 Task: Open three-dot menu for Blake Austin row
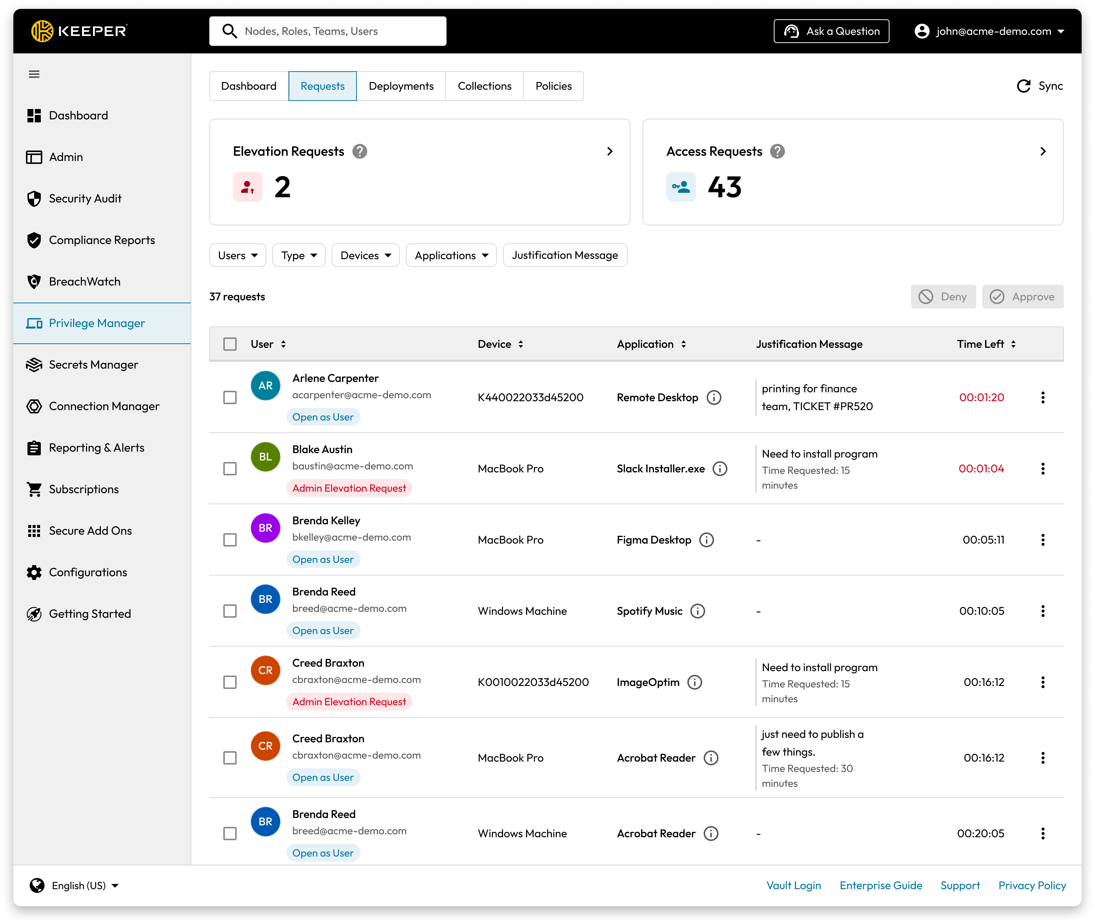1043,469
